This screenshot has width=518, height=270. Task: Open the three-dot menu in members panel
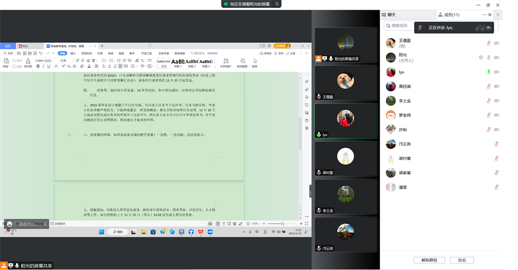tap(485, 15)
